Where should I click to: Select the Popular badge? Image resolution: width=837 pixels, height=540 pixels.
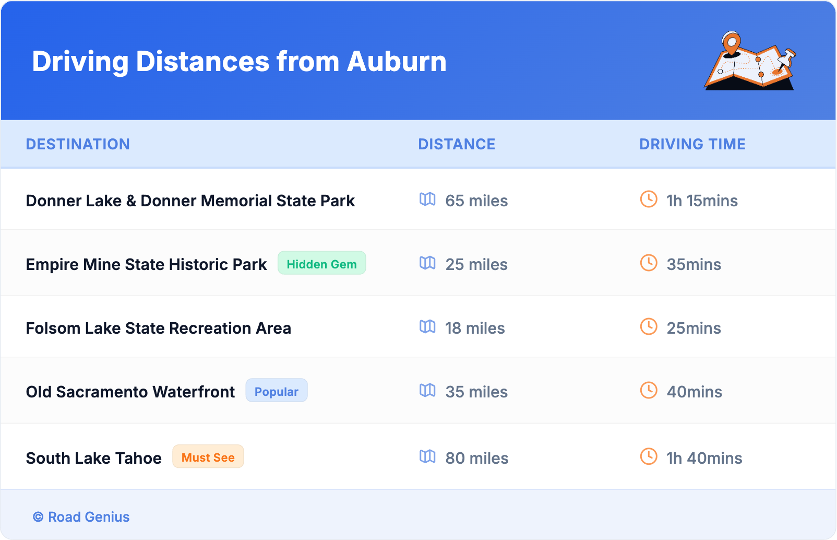[276, 391]
